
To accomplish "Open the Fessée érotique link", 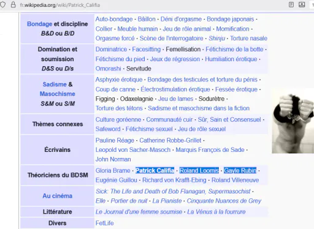I will 236,89.
